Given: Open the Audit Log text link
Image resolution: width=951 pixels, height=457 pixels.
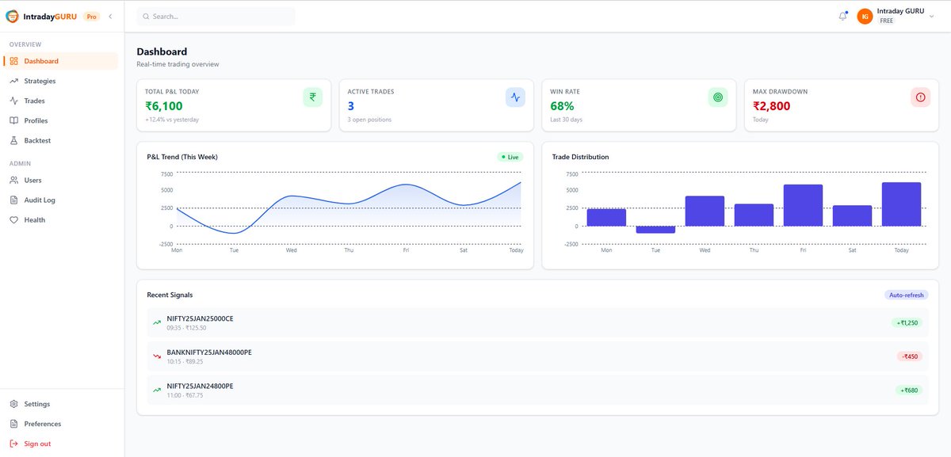Looking at the screenshot, I should tap(40, 200).
